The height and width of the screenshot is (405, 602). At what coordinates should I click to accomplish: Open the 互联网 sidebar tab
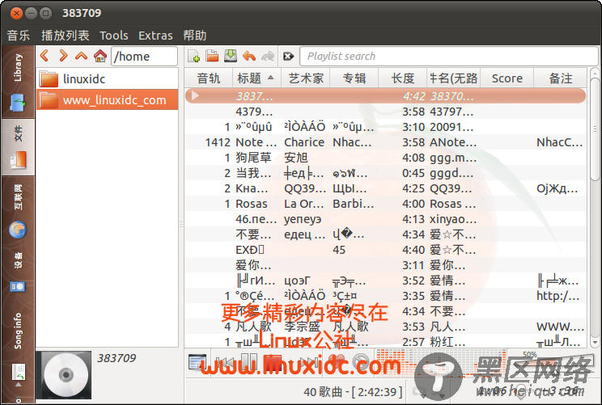pos(18,212)
